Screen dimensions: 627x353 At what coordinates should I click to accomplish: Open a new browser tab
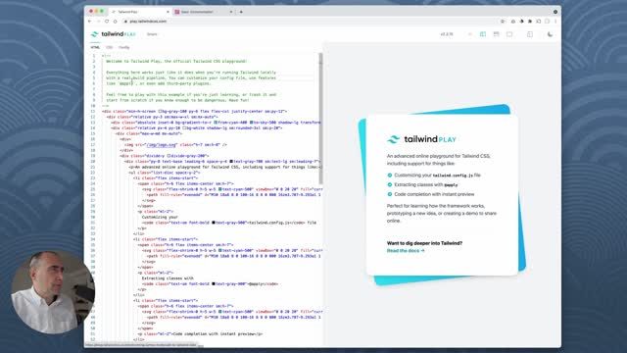pyautogui.click(x=241, y=12)
